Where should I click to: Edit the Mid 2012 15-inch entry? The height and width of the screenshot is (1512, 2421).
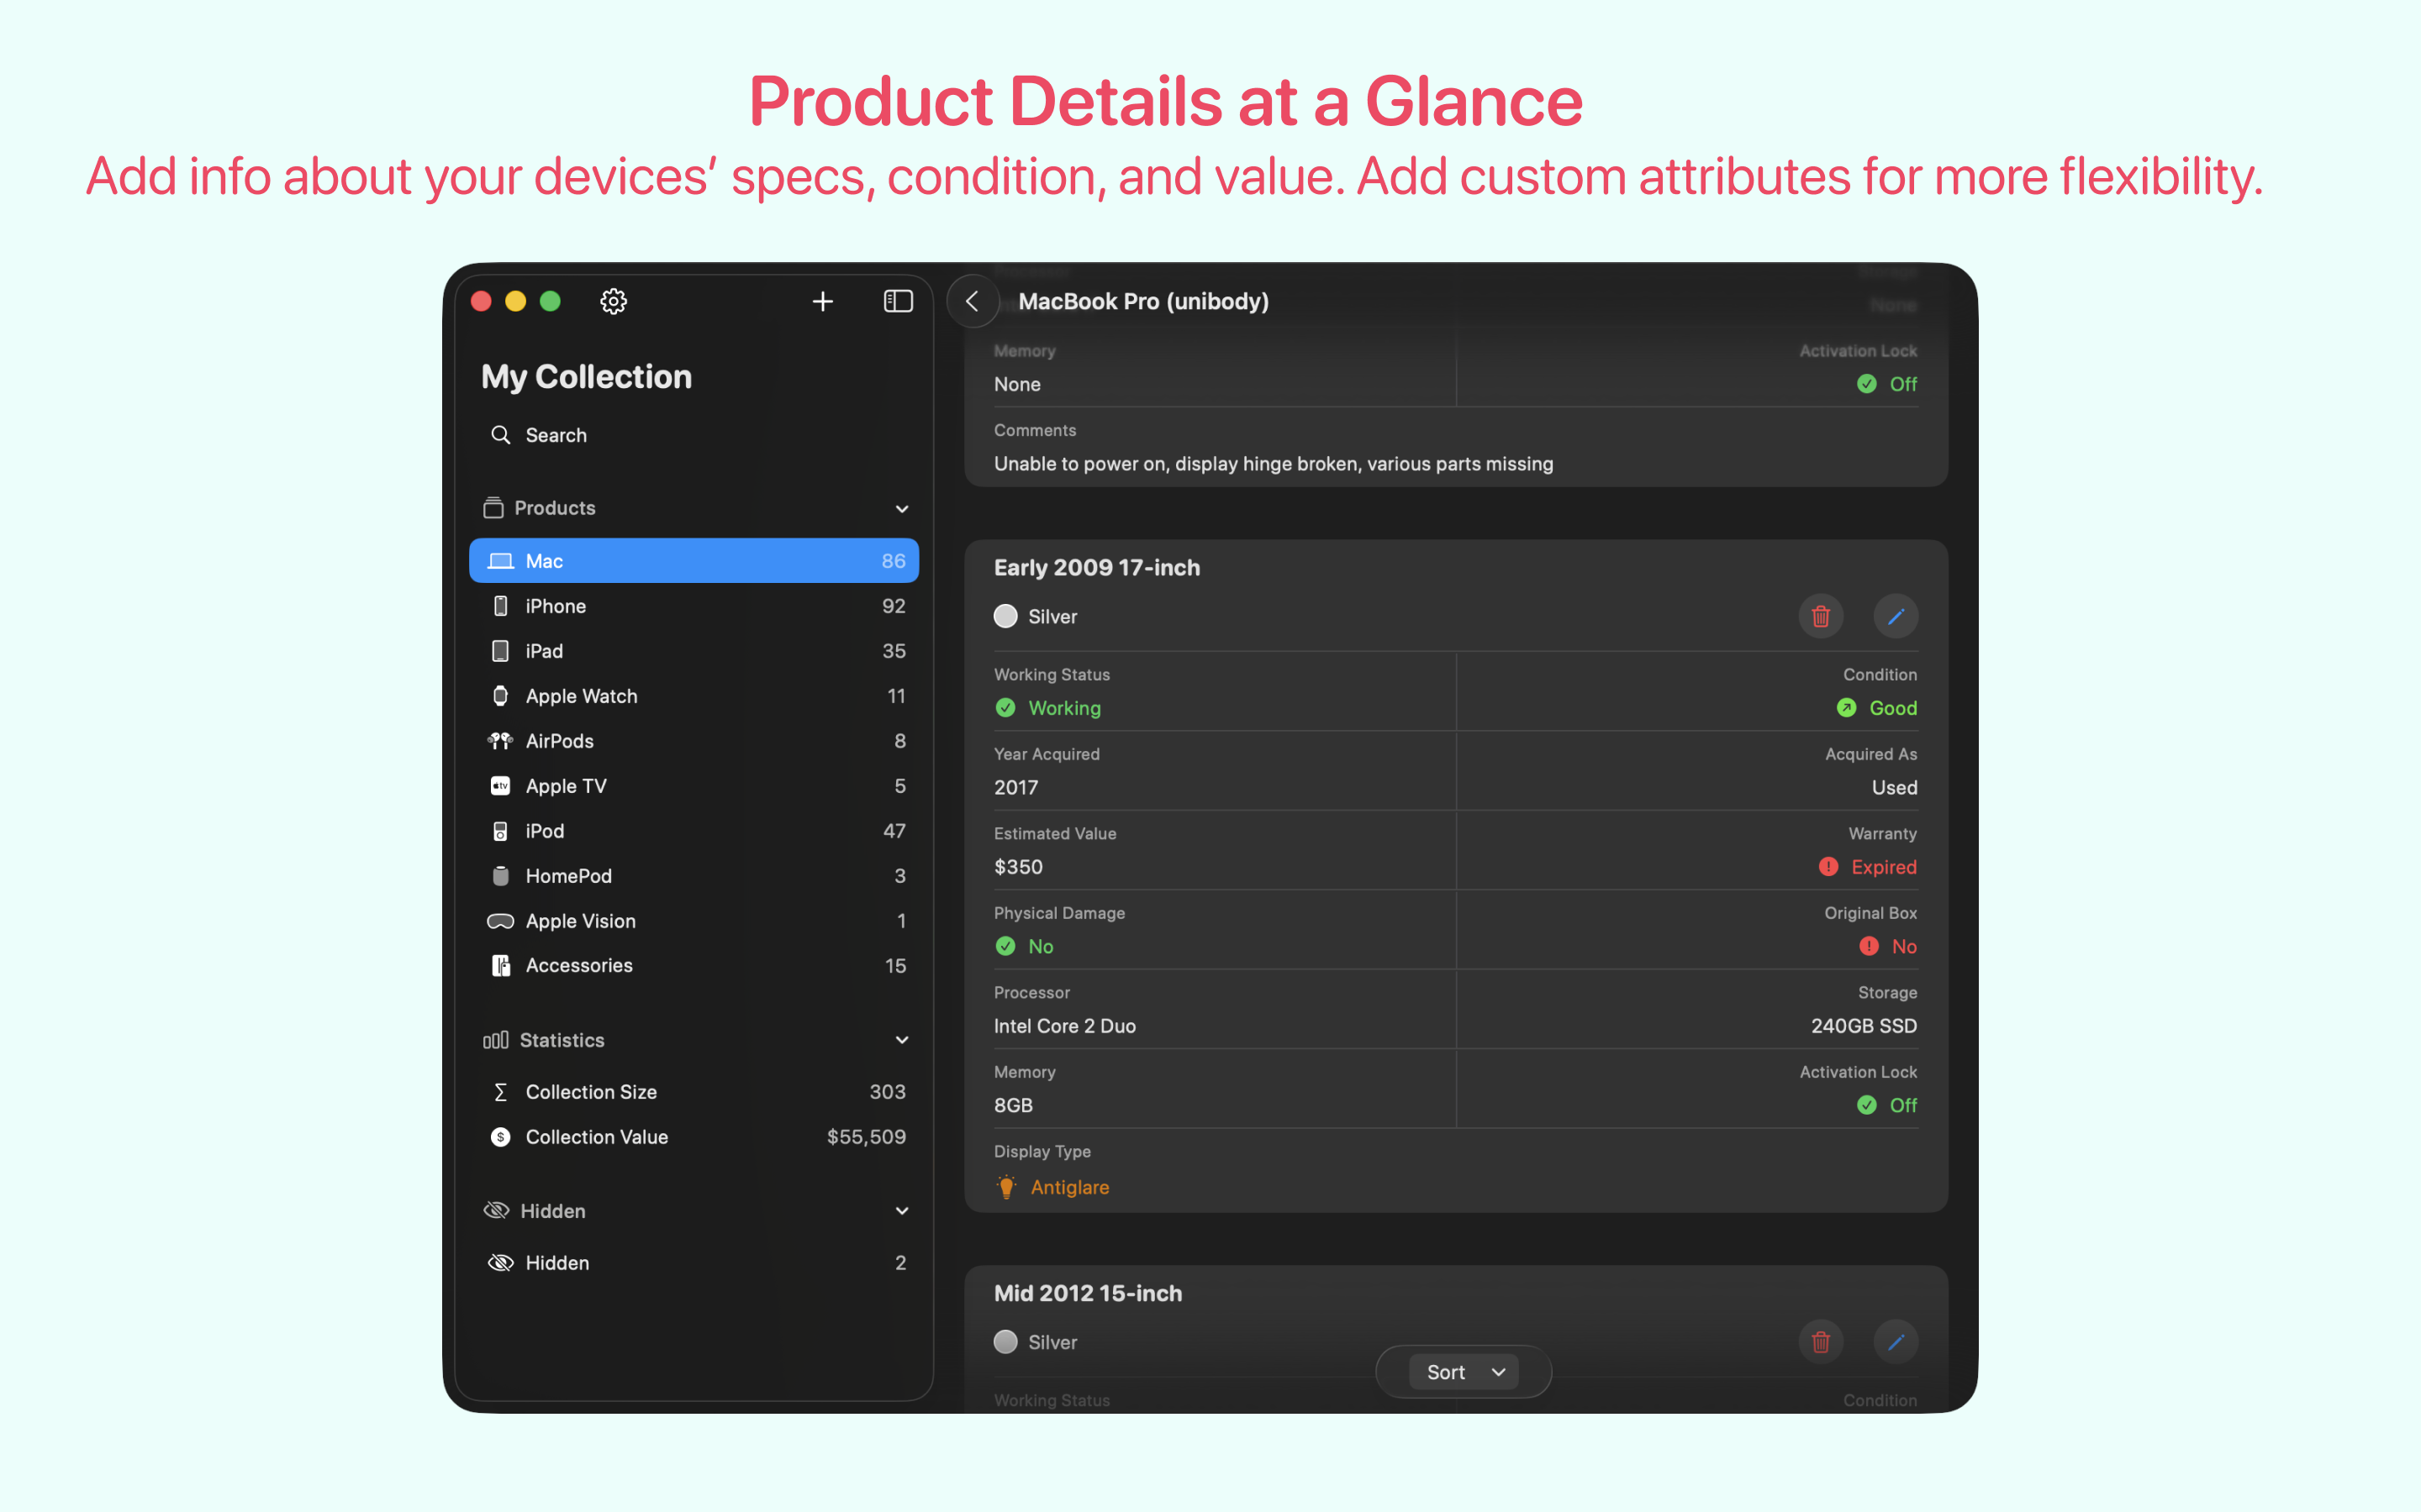1896,1342
